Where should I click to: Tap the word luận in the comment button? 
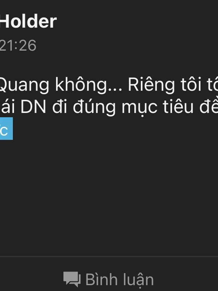pos(137,280)
